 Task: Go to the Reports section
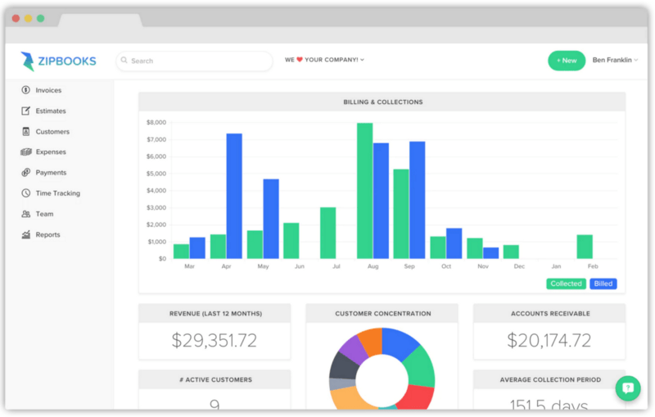(x=47, y=235)
